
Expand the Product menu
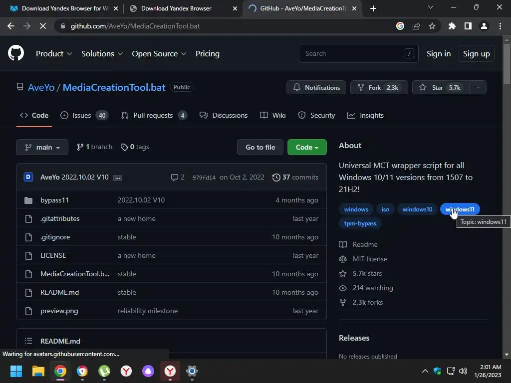pos(54,54)
